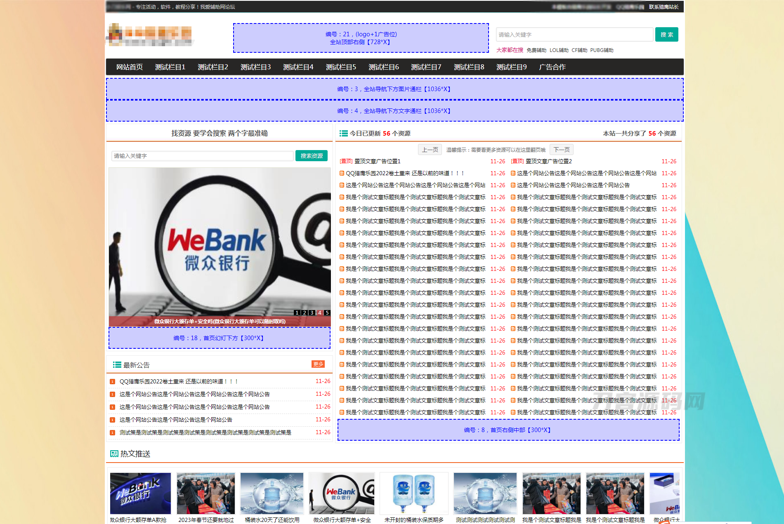Viewport: 784px width, 524px height.
Task: Click the ticket icon beside 热文推送
Action: tap(113, 454)
